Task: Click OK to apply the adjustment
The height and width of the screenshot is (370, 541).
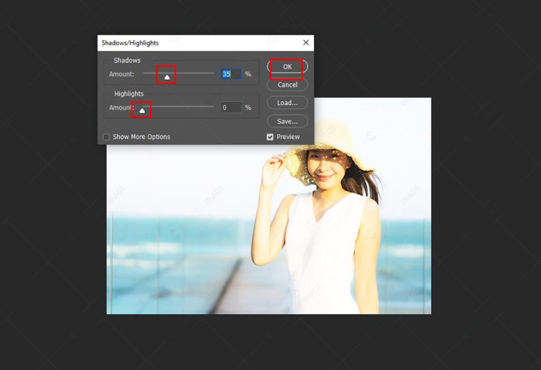Action: click(286, 67)
